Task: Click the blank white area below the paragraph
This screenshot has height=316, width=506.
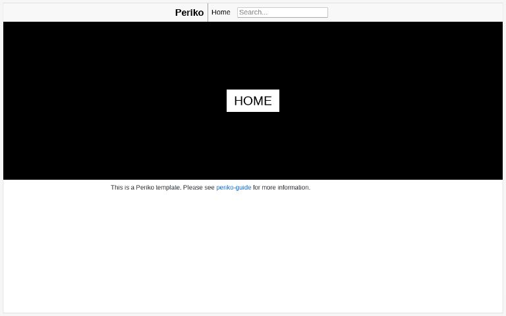Action: 253,251
